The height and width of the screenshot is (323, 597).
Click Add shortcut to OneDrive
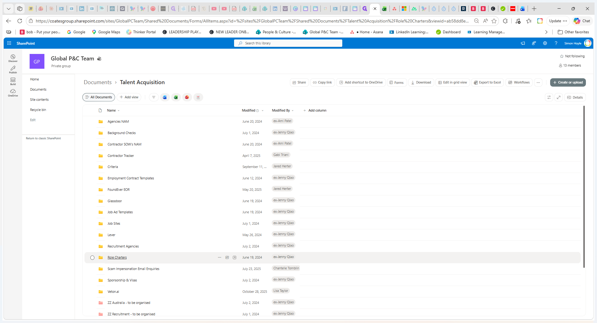pos(361,82)
